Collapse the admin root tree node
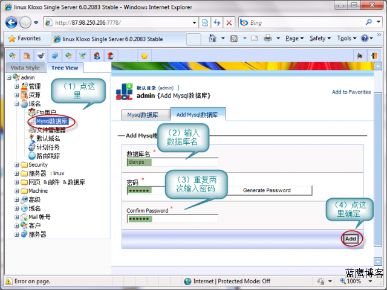 9,78
